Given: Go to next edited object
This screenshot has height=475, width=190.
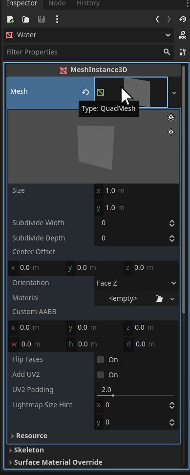Looking at the screenshot, I should (169, 20).
